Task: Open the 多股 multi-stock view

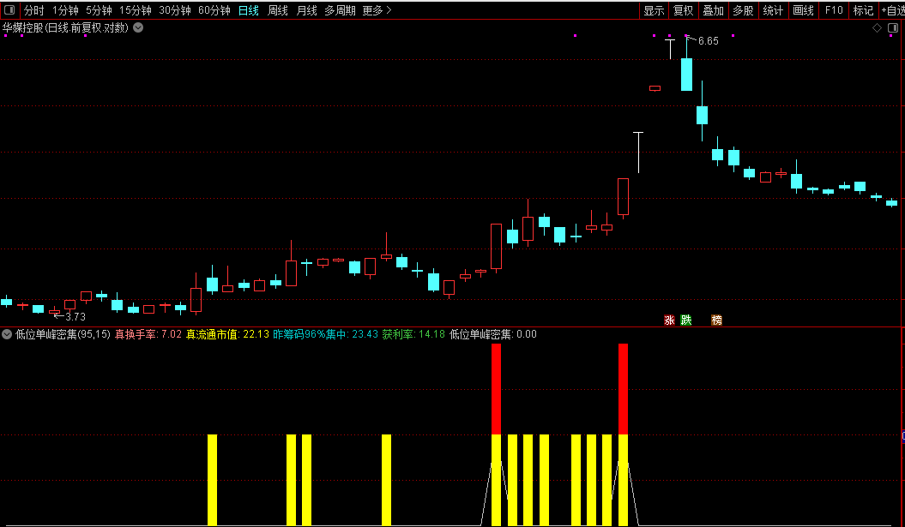Action: (x=744, y=10)
